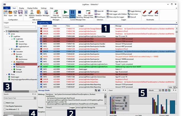Image resolution: width=183 pixels, height=116 pixels.
Task: Save the configuration
Action: pos(20,13)
